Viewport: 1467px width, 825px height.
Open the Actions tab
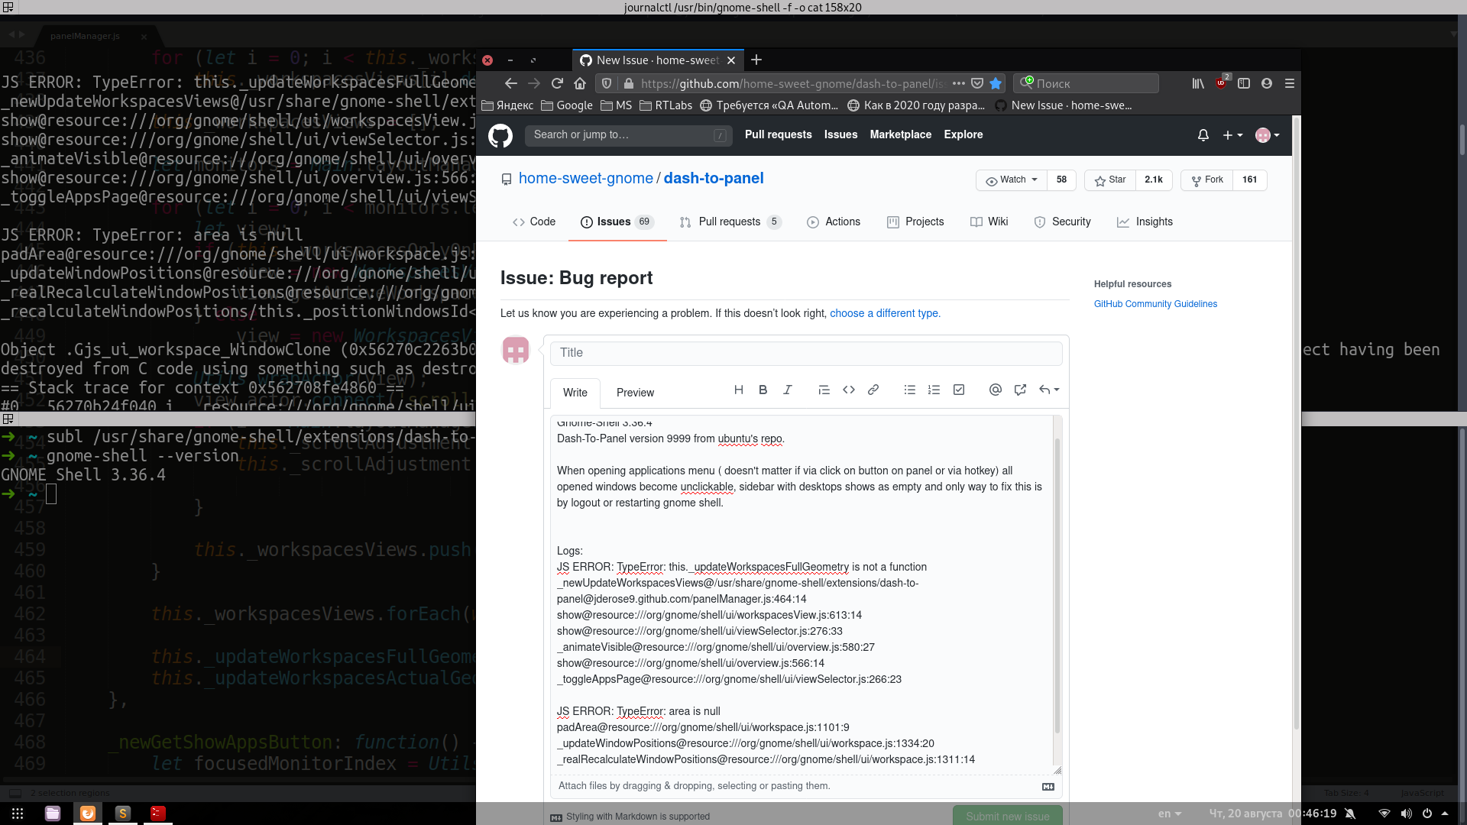coord(834,222)
